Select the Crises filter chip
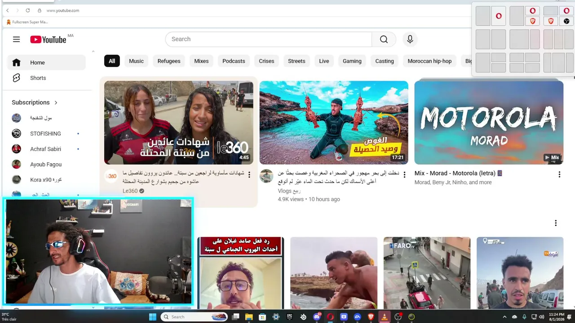575x323 pixels. point(266,61)
